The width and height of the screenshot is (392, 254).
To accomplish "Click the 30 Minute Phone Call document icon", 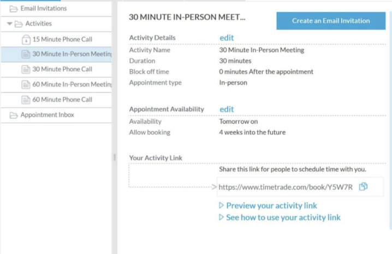I will tap(26, 69).
